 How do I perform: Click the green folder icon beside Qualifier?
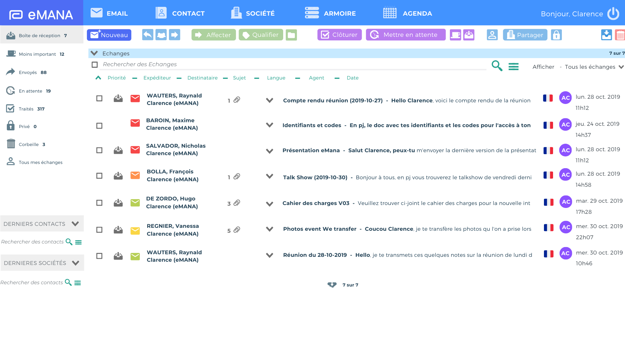291,35
